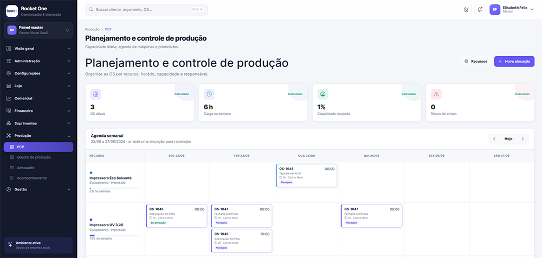This screenshot has height=258, width=542.
Task: Click the Ambiente ativo sparkle icon
Action: [x=10, y=244]
